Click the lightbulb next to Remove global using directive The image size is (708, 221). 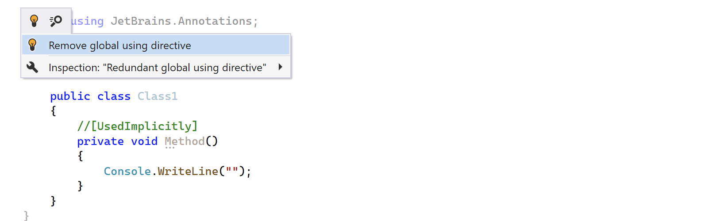(32, 45)
